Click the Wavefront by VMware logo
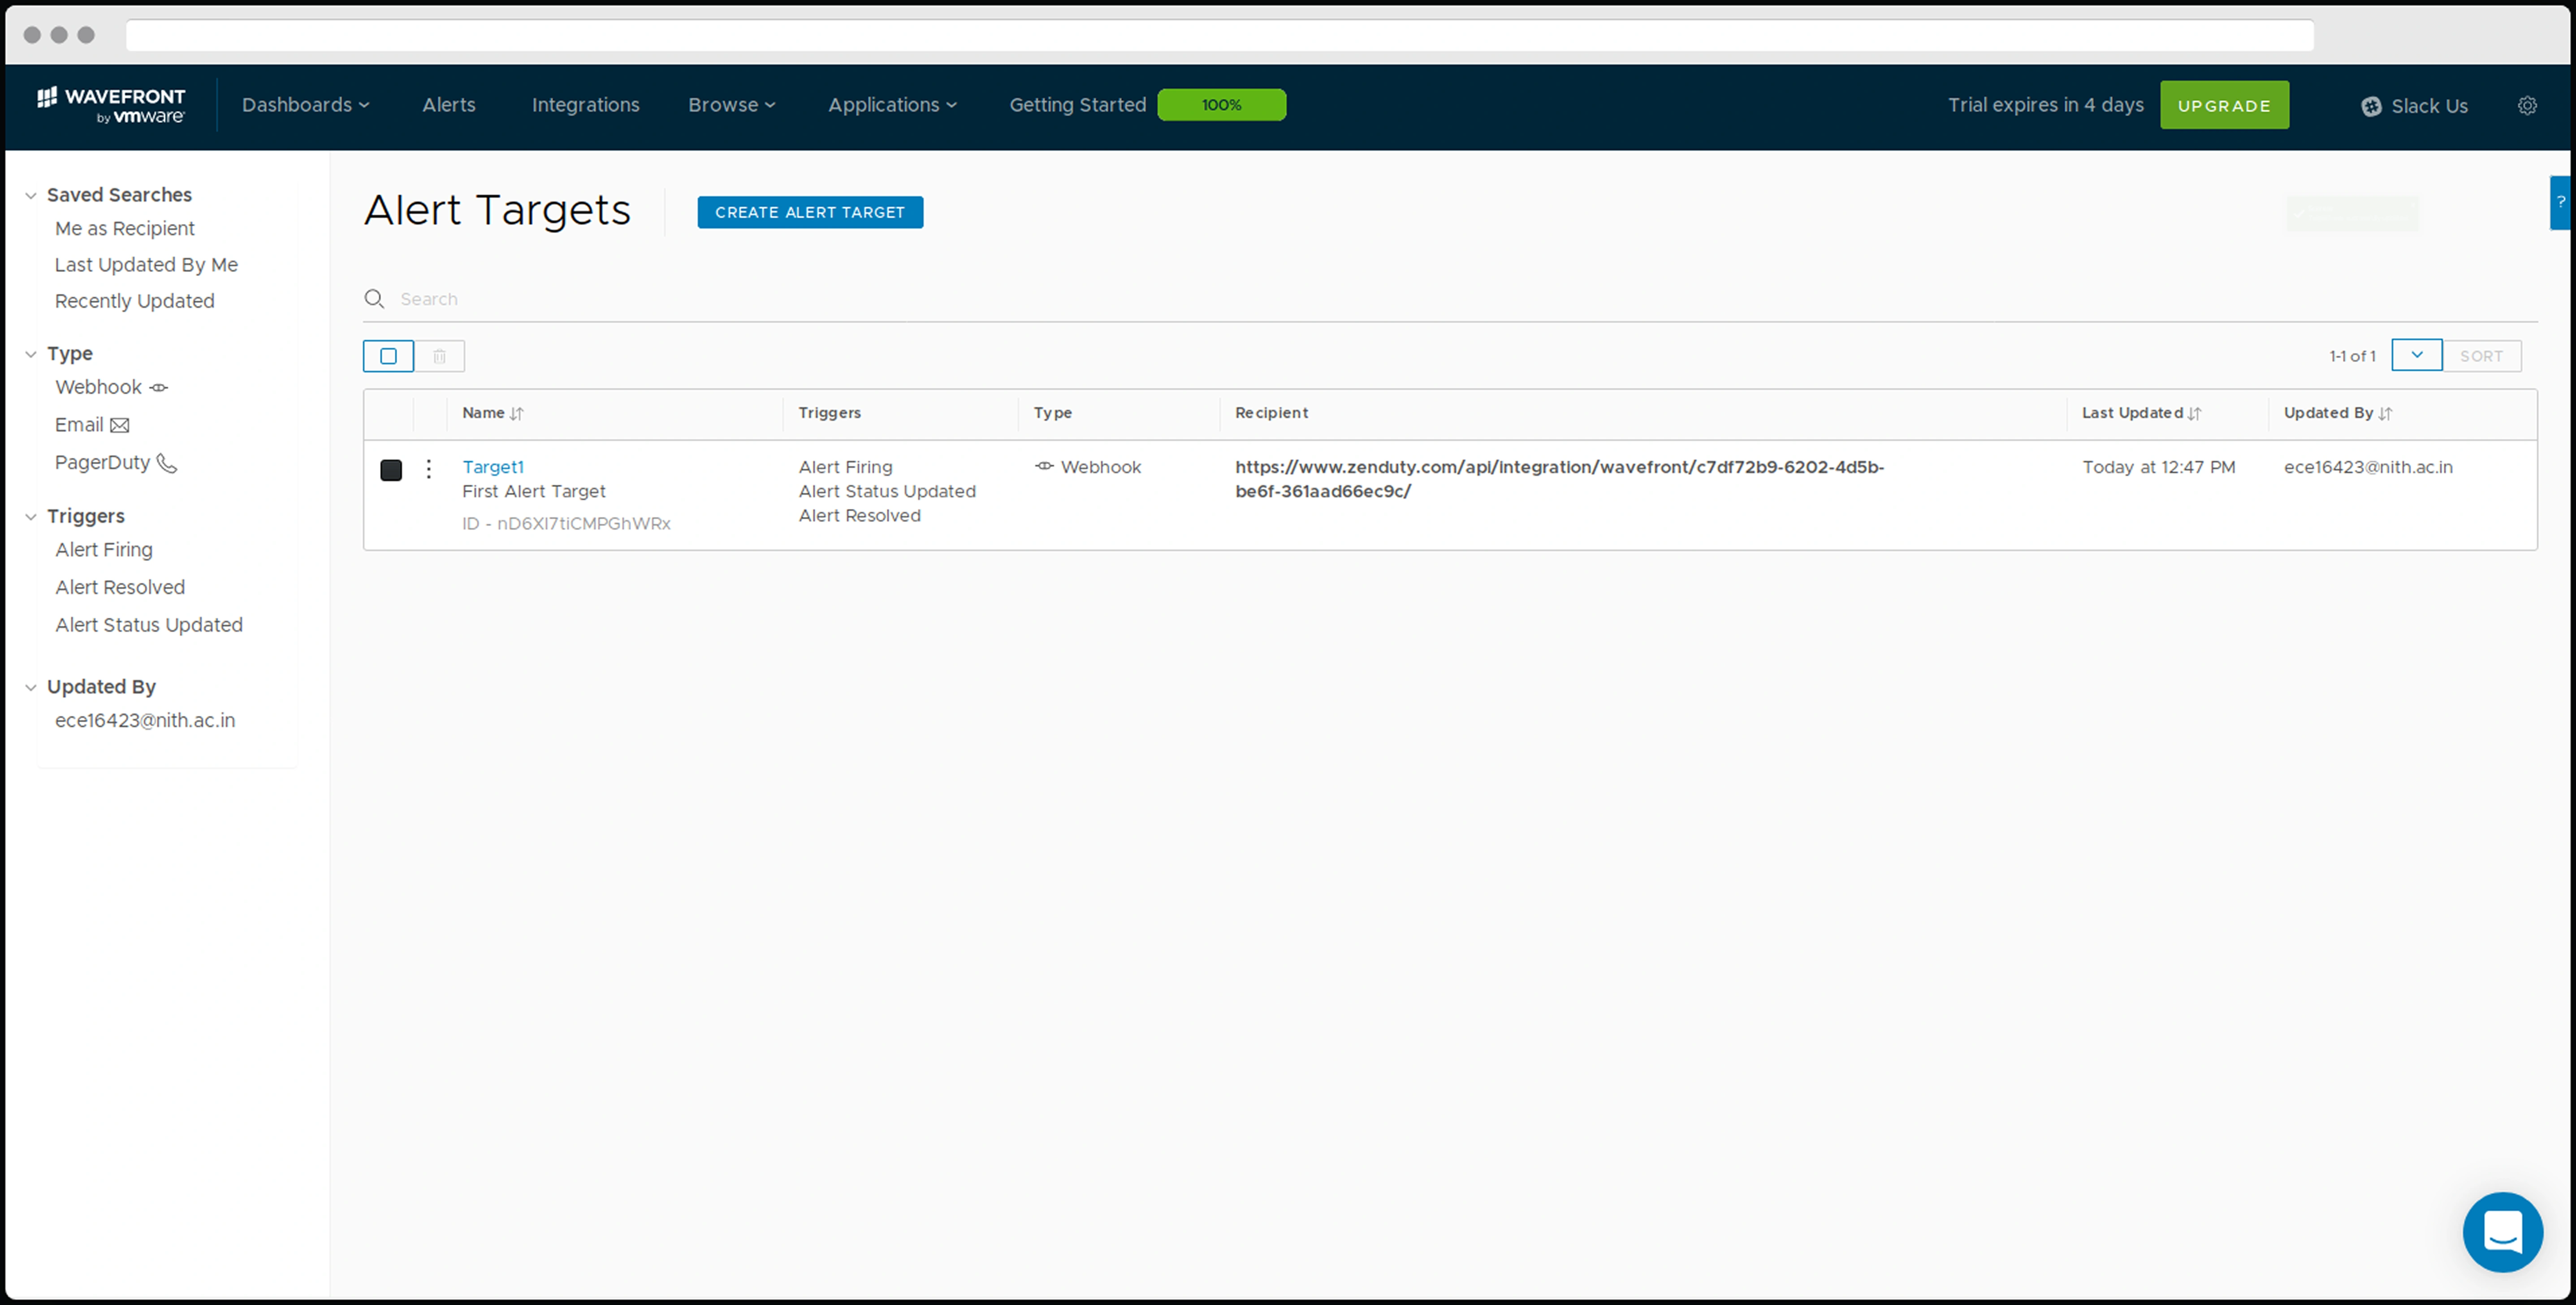The width and height of the screenshot is (2576, 1305). click(x=111, y=105)
